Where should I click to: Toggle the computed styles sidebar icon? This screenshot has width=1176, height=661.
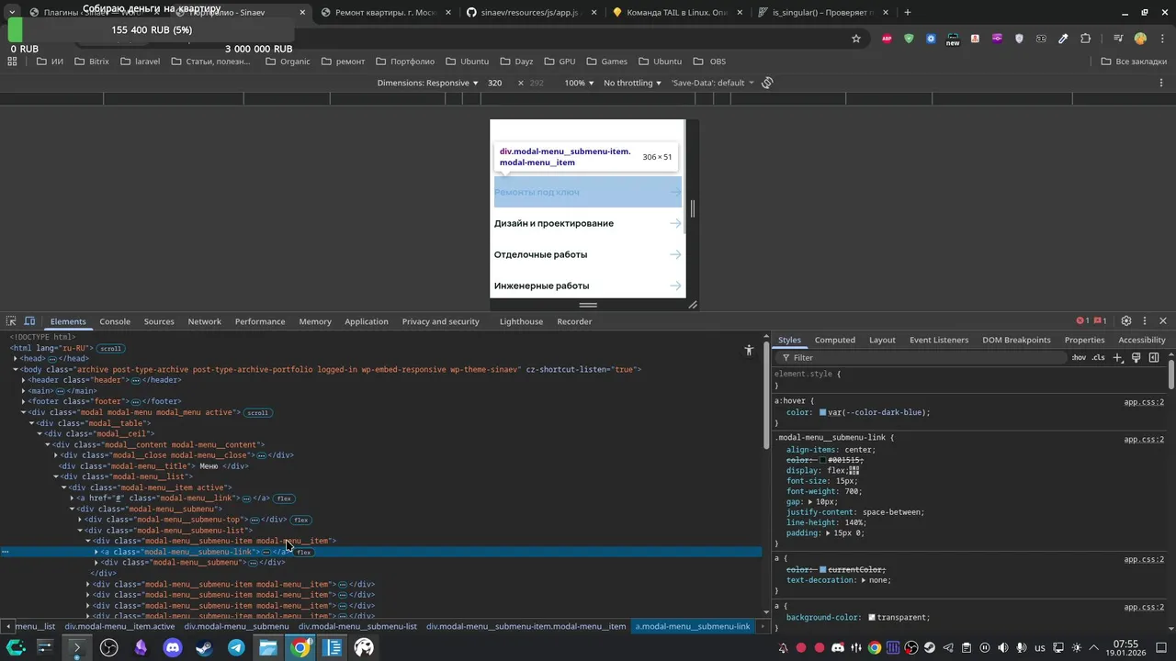[x=1154, y=357]
